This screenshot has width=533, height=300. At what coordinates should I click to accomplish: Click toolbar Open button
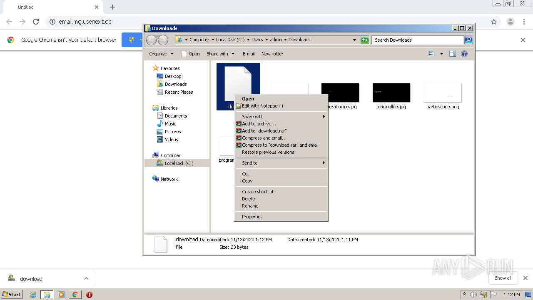click(x=191, y=54)
